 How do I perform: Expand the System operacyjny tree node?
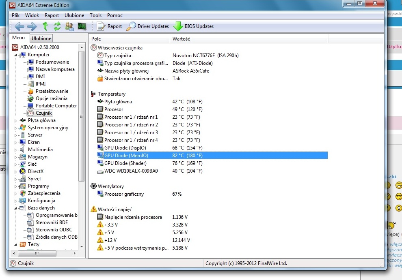[x=16, y=128]
